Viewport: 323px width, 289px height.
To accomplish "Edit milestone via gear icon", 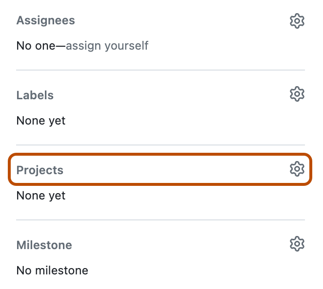I will [297, 244].
